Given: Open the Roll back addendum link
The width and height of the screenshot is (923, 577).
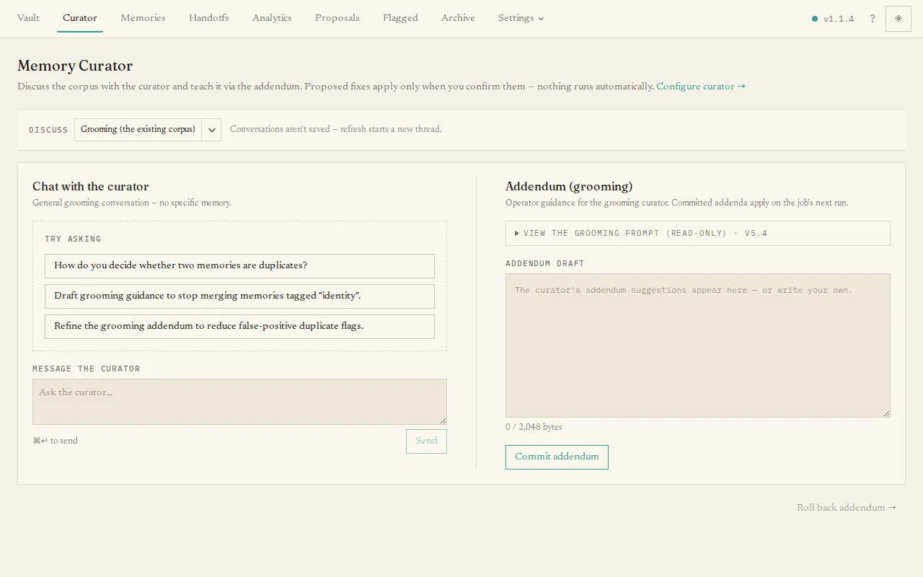Looking at the screenshot, I should click(x=847, y=508).
